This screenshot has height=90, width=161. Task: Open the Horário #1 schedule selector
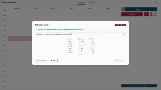coord(139,9)
